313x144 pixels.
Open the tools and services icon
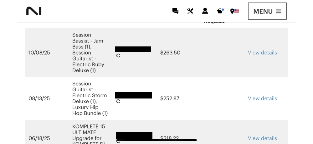[190, 11]
